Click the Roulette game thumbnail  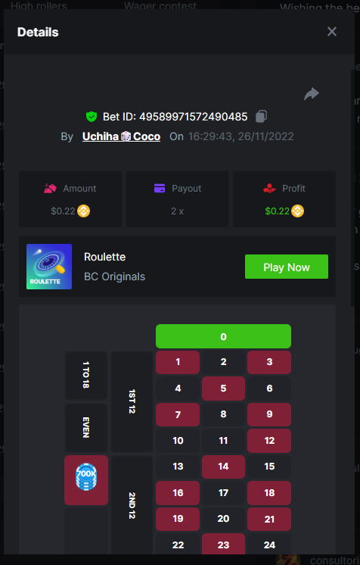point(49,267)
